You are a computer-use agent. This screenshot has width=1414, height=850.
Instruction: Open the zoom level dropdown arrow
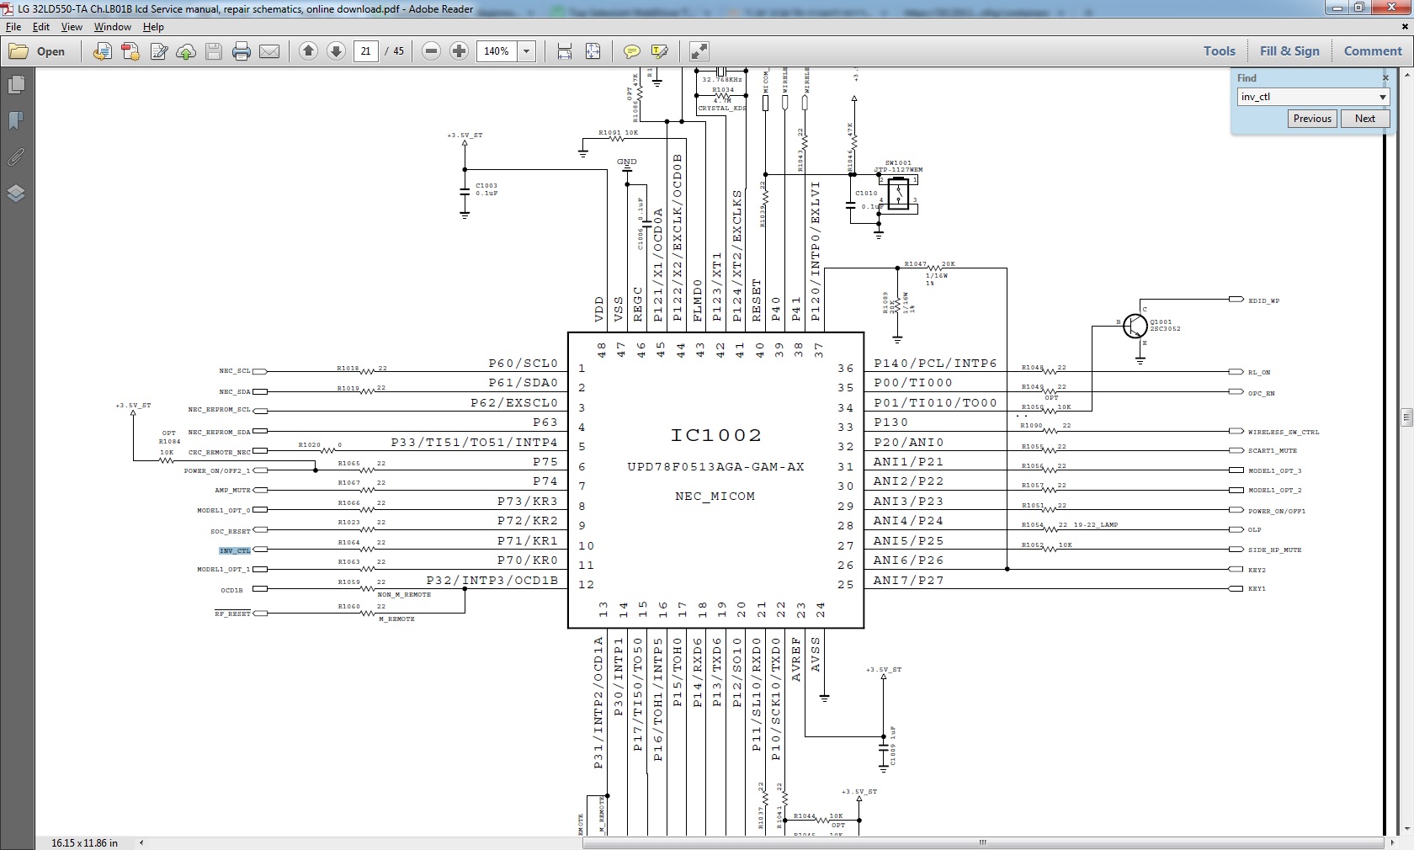click(x=526, y=51)
